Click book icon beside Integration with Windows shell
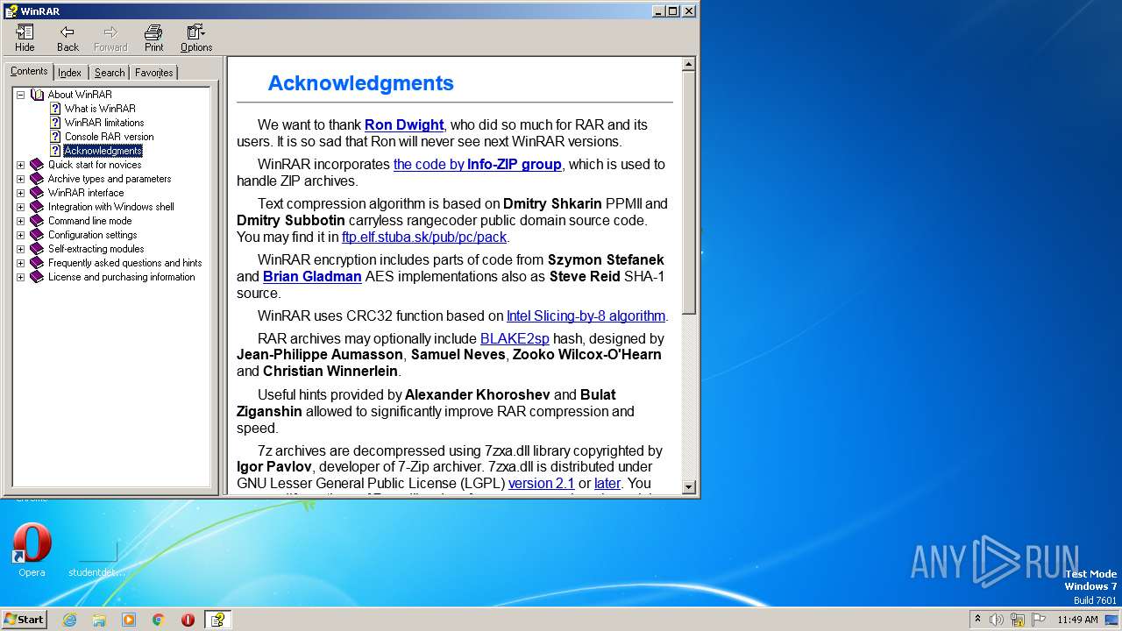Image resolution: width=1122 pixels, height=631 pixels. tap(37, 207)
